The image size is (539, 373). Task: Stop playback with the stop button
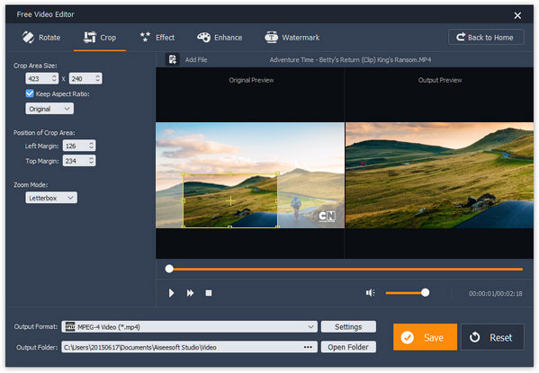[x=209, y=293]
